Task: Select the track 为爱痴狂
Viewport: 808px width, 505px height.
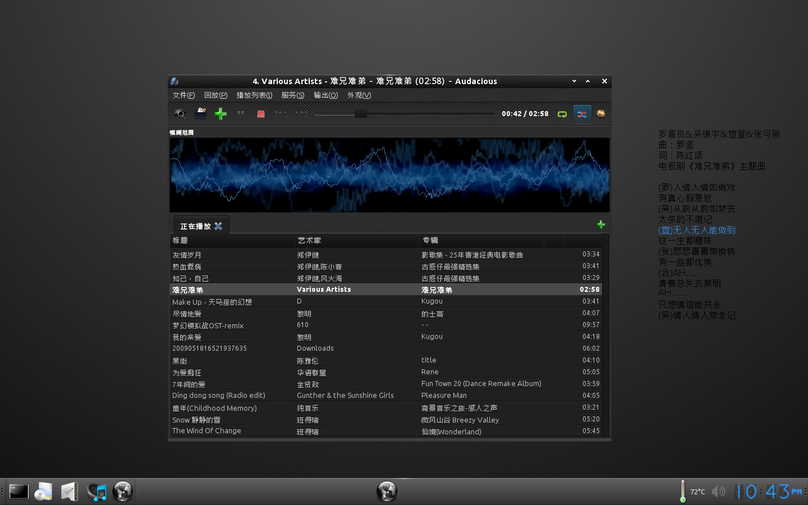Action: pyautogui.click(x=386, y=372)
